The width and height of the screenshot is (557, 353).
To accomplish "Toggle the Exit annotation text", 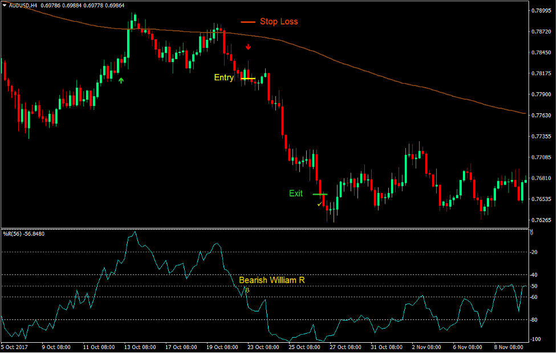I will 295,194.
